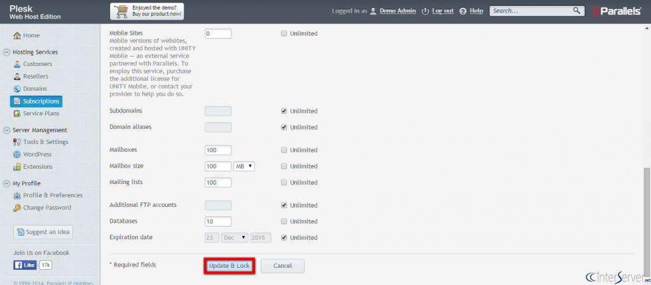
Task: Click the Subscriptions icon in sidebar
Action: tap(17, 101)
